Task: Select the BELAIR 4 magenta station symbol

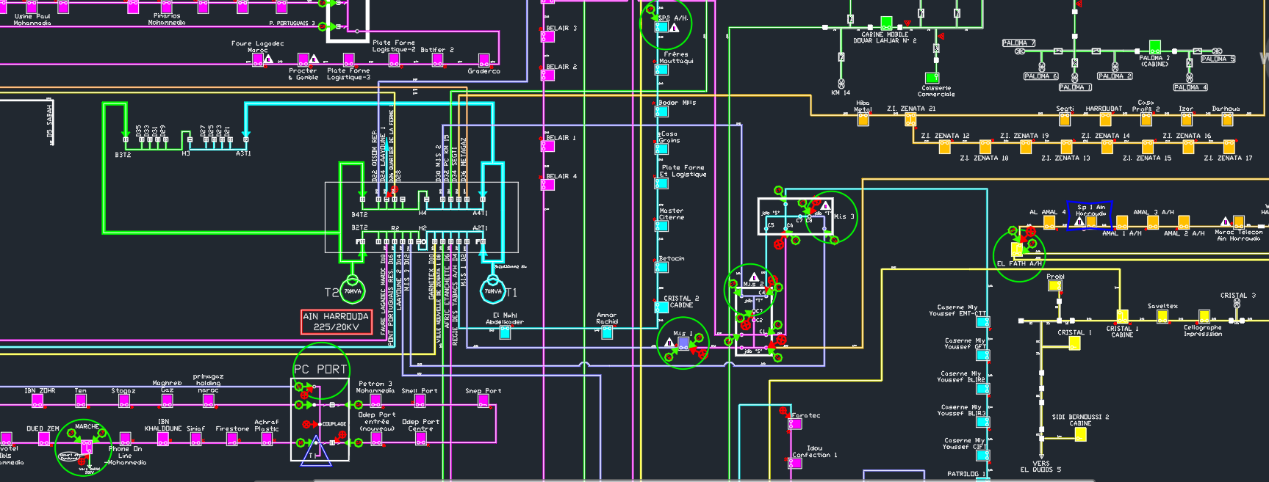Action: (x=547, y=184)
